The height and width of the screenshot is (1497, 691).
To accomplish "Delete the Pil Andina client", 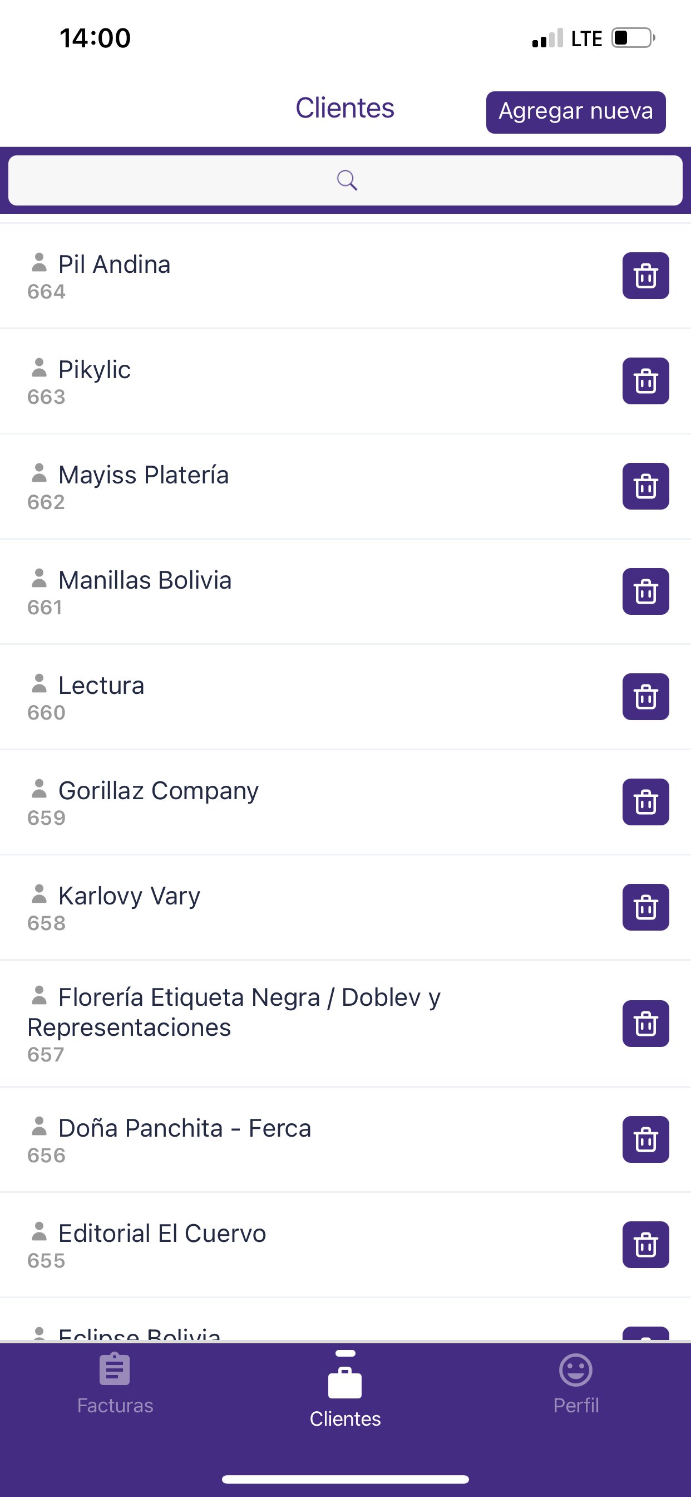I will click(645, 276).
